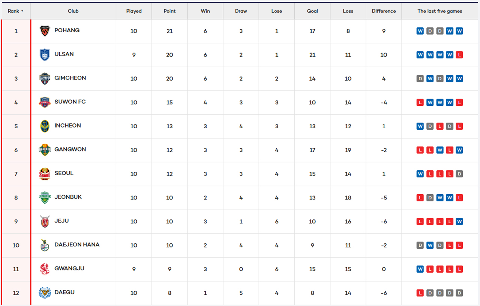Screen dimensions: 480x306
Task: Click the Gwangju club crest icon
Action: pos(45,269)
